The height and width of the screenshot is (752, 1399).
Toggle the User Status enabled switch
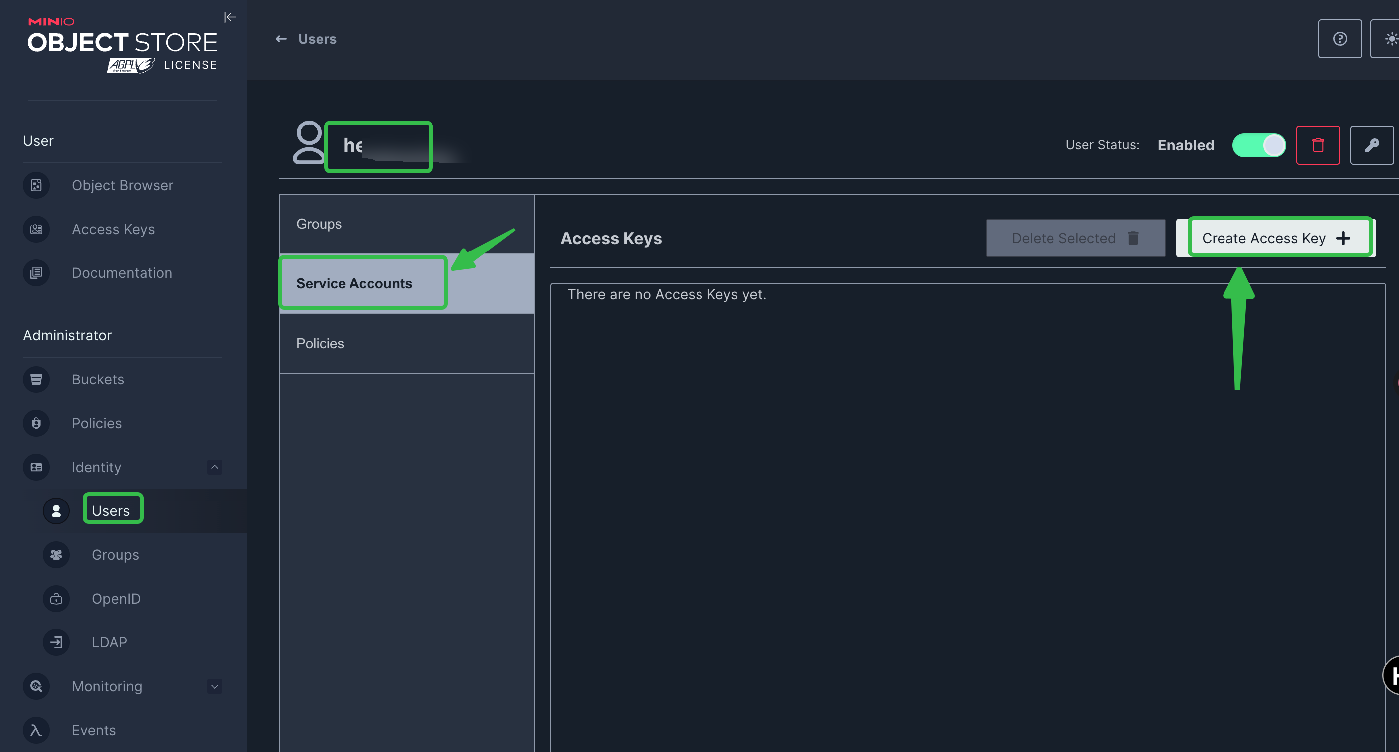coord(1259,145)
